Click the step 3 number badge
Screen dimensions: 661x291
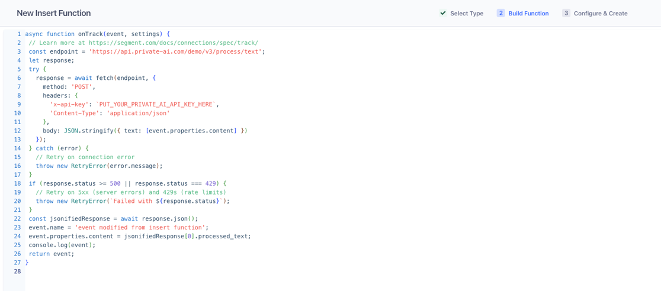coord(566,14)
